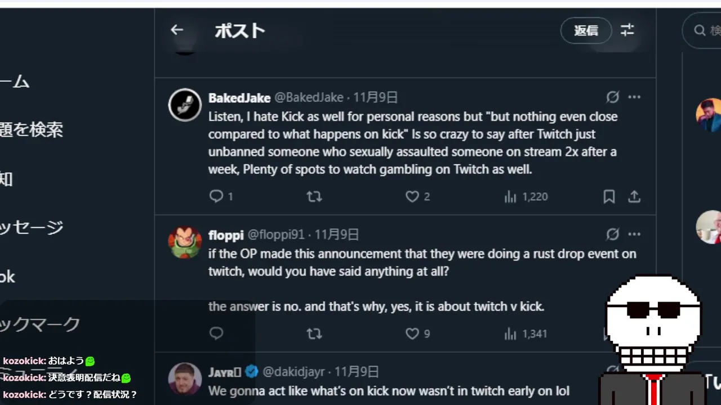Reply to BakedJake's post
This screenshot has height=405, width=721.
pos(216,196)
